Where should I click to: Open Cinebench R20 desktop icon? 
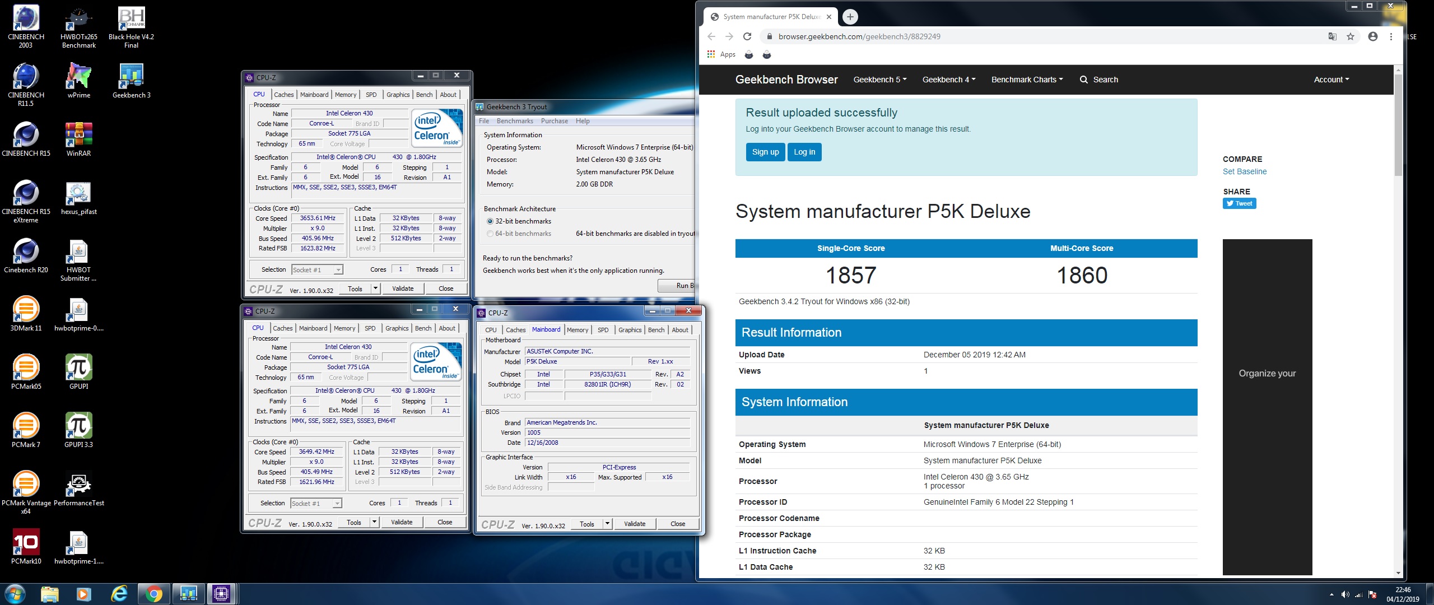pos(26,256)
